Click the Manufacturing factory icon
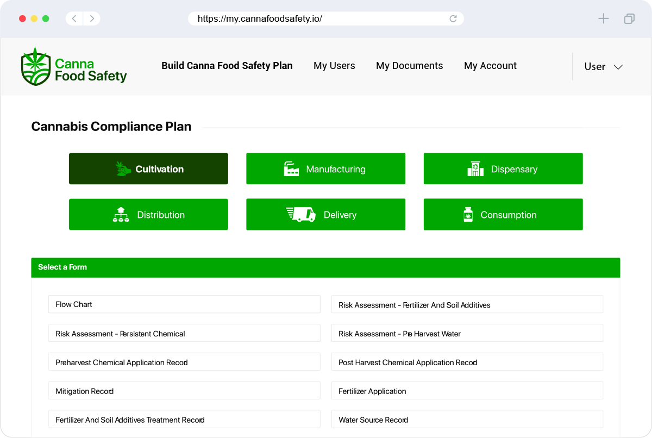The height and width of the screenshot is (438, 652). 292,169
